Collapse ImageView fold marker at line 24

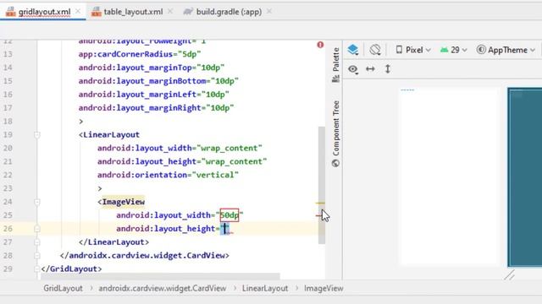(x=37, y=202)
